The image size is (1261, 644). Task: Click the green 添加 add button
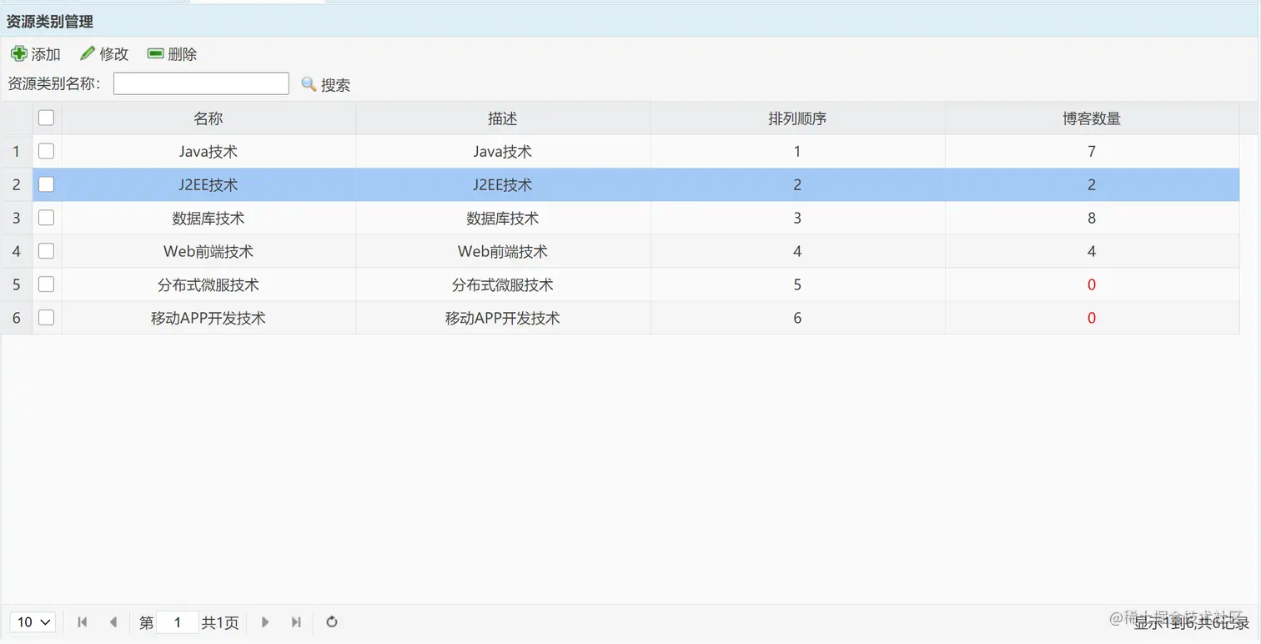[35, 54]
